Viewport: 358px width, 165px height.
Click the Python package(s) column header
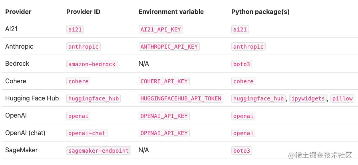(261, 12)
